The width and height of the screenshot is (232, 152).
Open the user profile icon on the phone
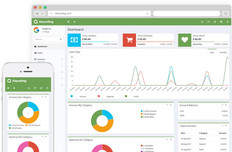click(x=47, y=88)
